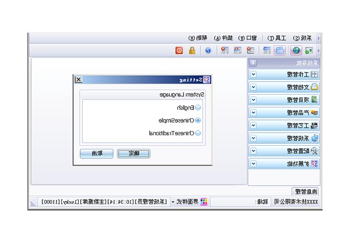Click the blue round help icon
This screenshot has height=251, width=348.
(x=208, y=51)
